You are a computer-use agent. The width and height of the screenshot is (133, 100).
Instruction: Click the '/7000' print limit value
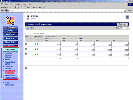pyautogui.click(x=127, y=45)
